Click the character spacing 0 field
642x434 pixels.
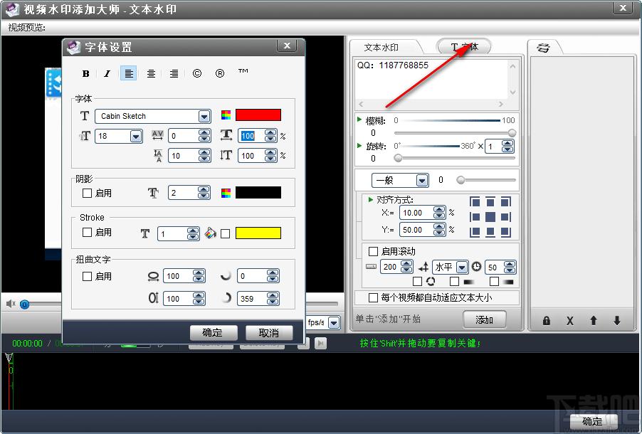pyautogui.click(x=184, y=136)
